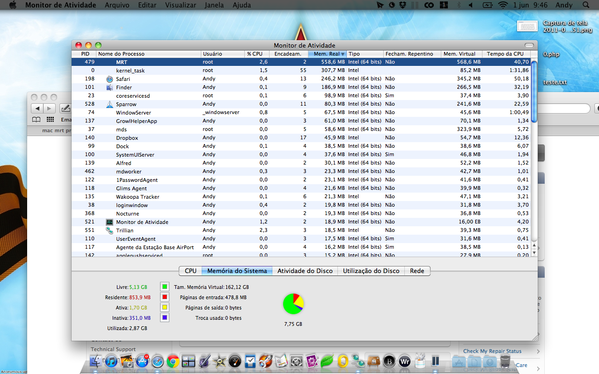Image resolution: width=599 pixels, height=374 pixels.
Task: Sort by the Mem. Real column
Action: (327, 54)
